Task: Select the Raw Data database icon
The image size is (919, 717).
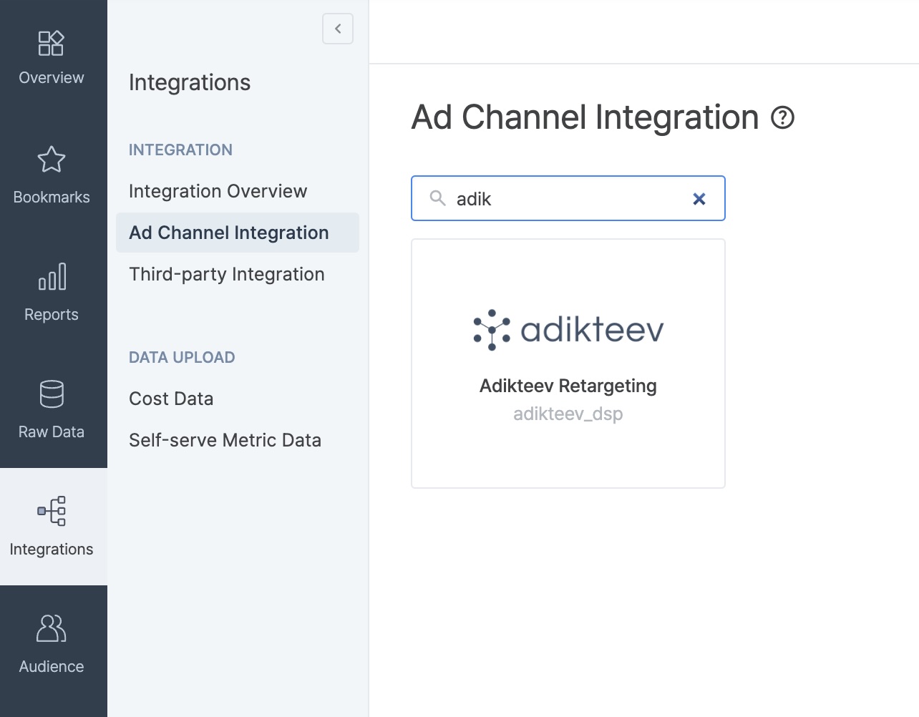Action: (x=52, y=394)
